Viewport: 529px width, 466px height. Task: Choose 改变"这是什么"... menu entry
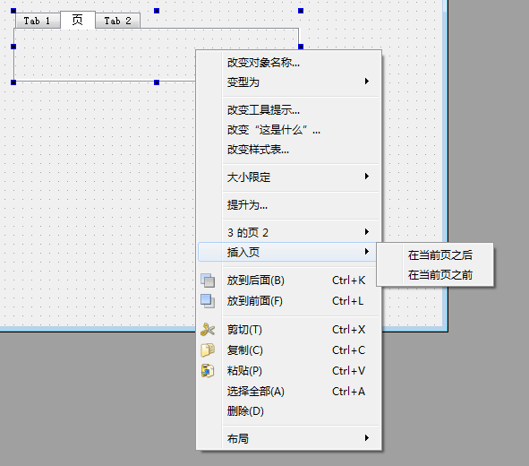tap(289, 130)
